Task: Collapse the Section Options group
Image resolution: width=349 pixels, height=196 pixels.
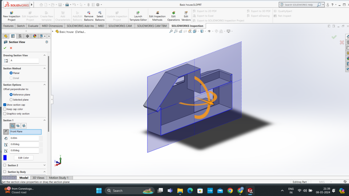Action: [45, 85]
